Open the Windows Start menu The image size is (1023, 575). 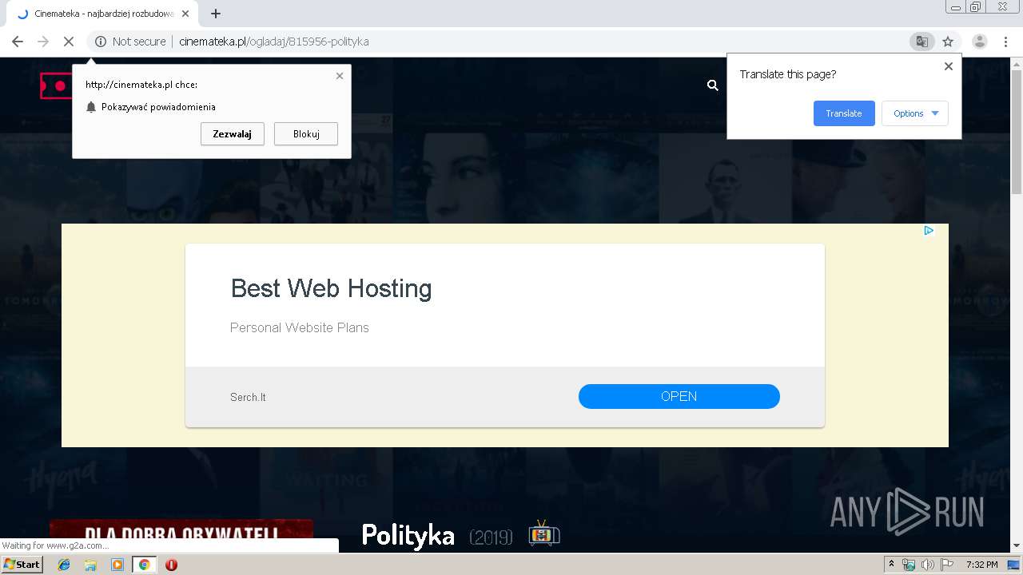[x=22, y=565]
